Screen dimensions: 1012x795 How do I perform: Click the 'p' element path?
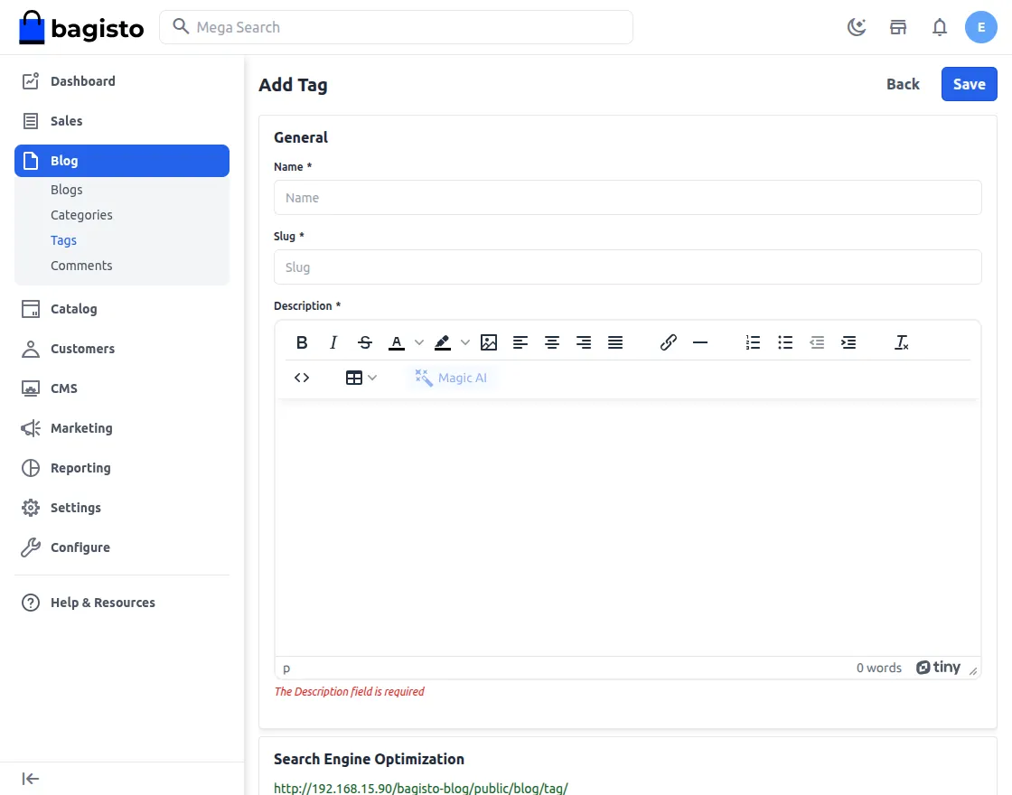[286, 669]
